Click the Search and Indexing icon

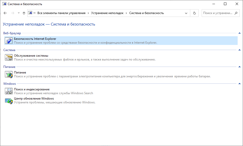[x=9, y=91]
